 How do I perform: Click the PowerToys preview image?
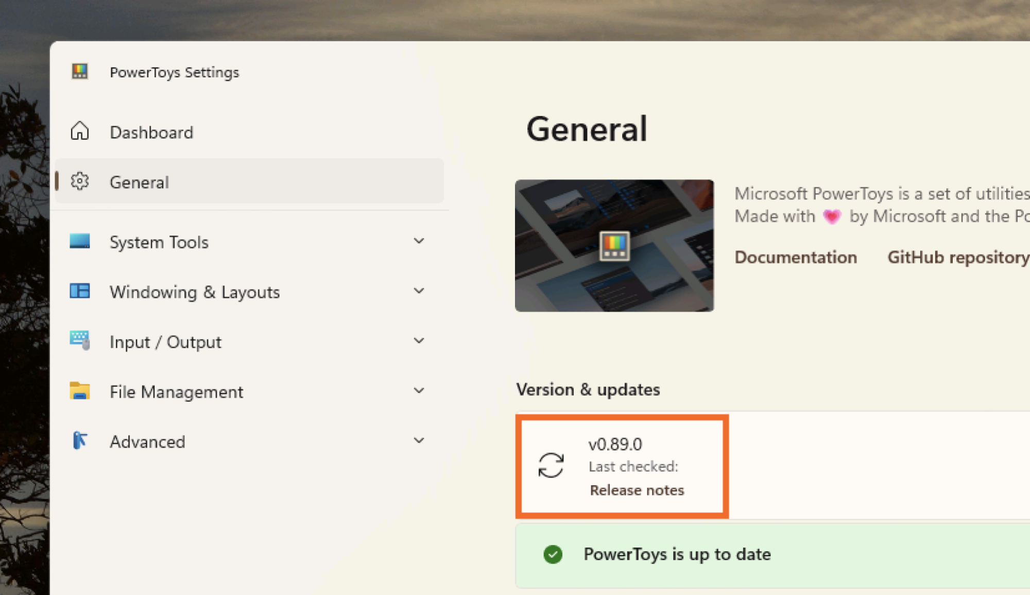tap(614, 246)
